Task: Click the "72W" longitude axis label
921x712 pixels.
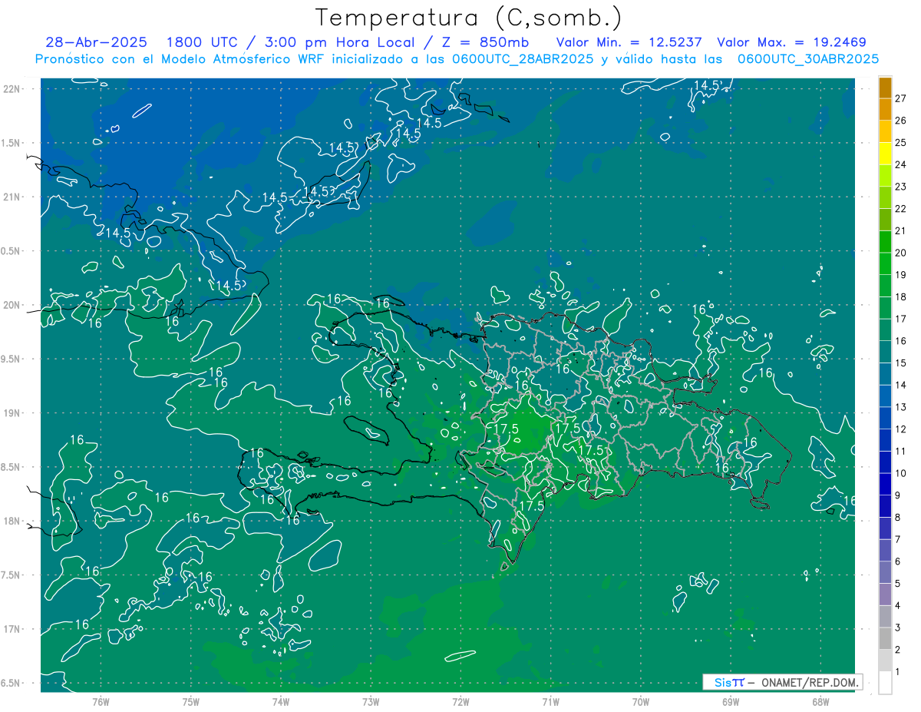Action: 460,702
